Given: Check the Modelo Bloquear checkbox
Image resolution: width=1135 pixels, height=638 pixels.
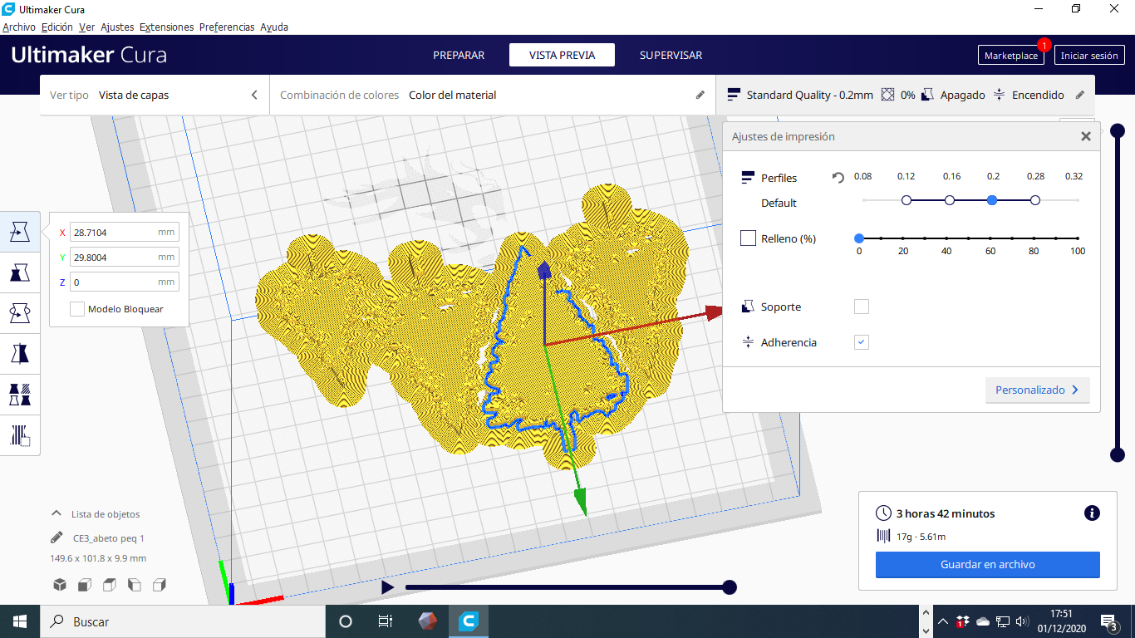Looking at the screenshot, I should (x=77, y=309).
